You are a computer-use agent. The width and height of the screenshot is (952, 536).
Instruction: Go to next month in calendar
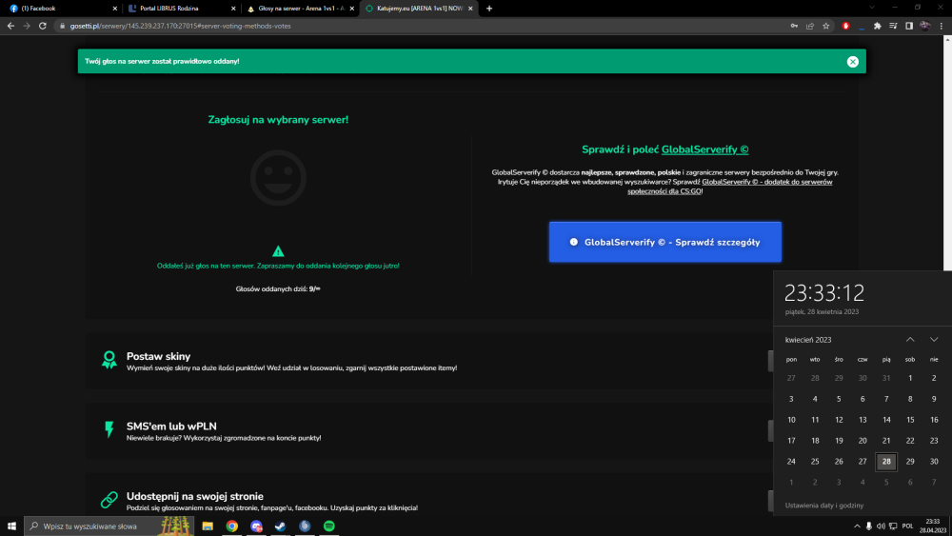point(934,339)
